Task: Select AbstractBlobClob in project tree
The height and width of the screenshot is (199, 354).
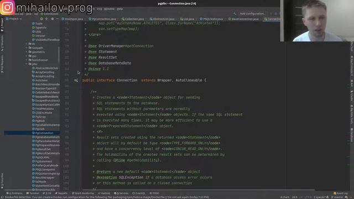Action: coord(45,68)
